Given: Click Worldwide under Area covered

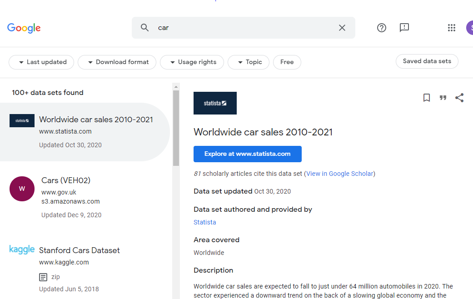Looking at the screenshot, I should point(209,253).
